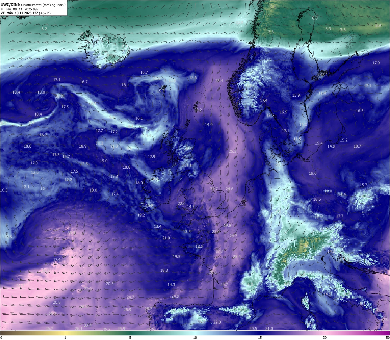Screen dimensions: 390x340
Task: Click the 13.5 value label
Action: [x=187, y=231]
